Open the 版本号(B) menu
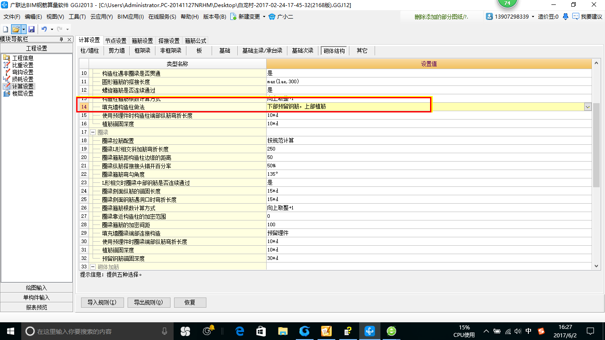 pyautogui.click(x=214, y=17)
